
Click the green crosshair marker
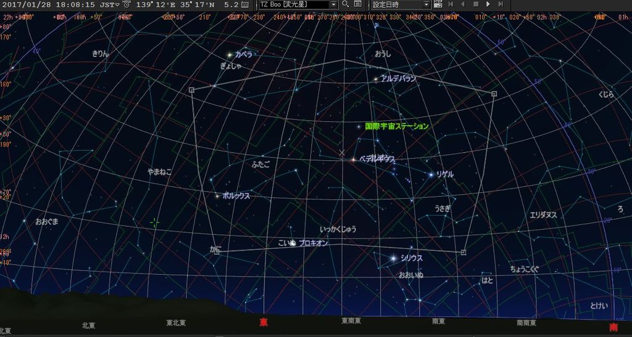(154, 222)
